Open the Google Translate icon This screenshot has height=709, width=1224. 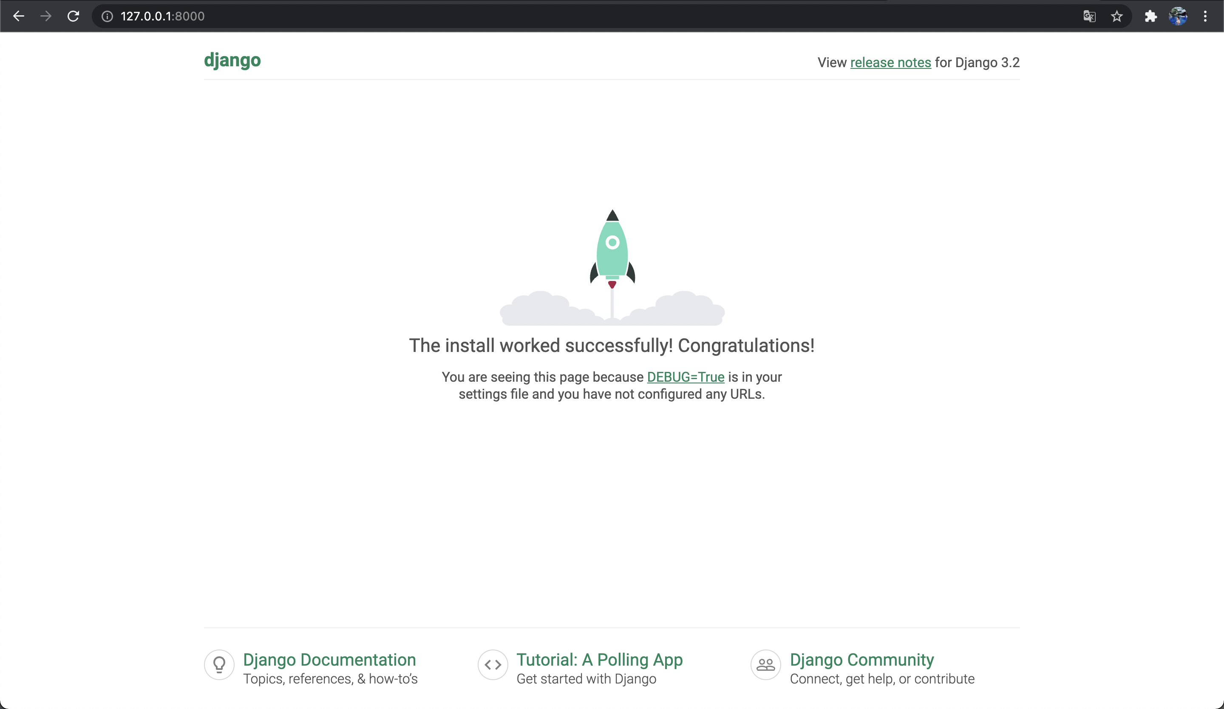[1089, 16]
